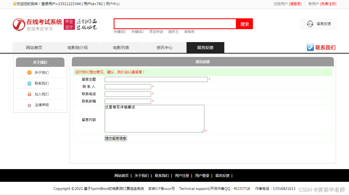This screenshot has width=349, height=195.
Task: Click the star icon beside the welcome text
Action: pos(15,4)
